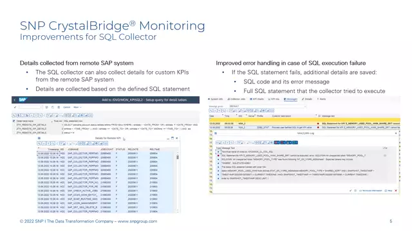Maximize the Details for Remote KPI dialog
This screenshot has height=231, width=412.
pos(173,138)
